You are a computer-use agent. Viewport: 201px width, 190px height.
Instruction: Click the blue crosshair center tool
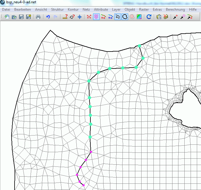pos(80,17)
